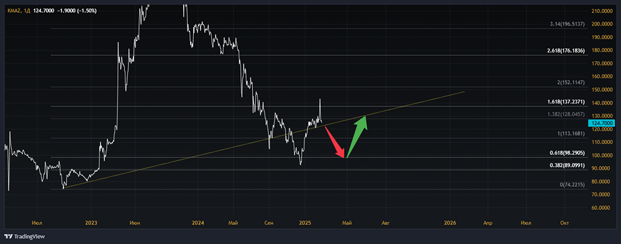The height and width of the screenshot is (244, 621).
Task: Click the 200.0000 price axis label
Action: click(x=601, y=24)
